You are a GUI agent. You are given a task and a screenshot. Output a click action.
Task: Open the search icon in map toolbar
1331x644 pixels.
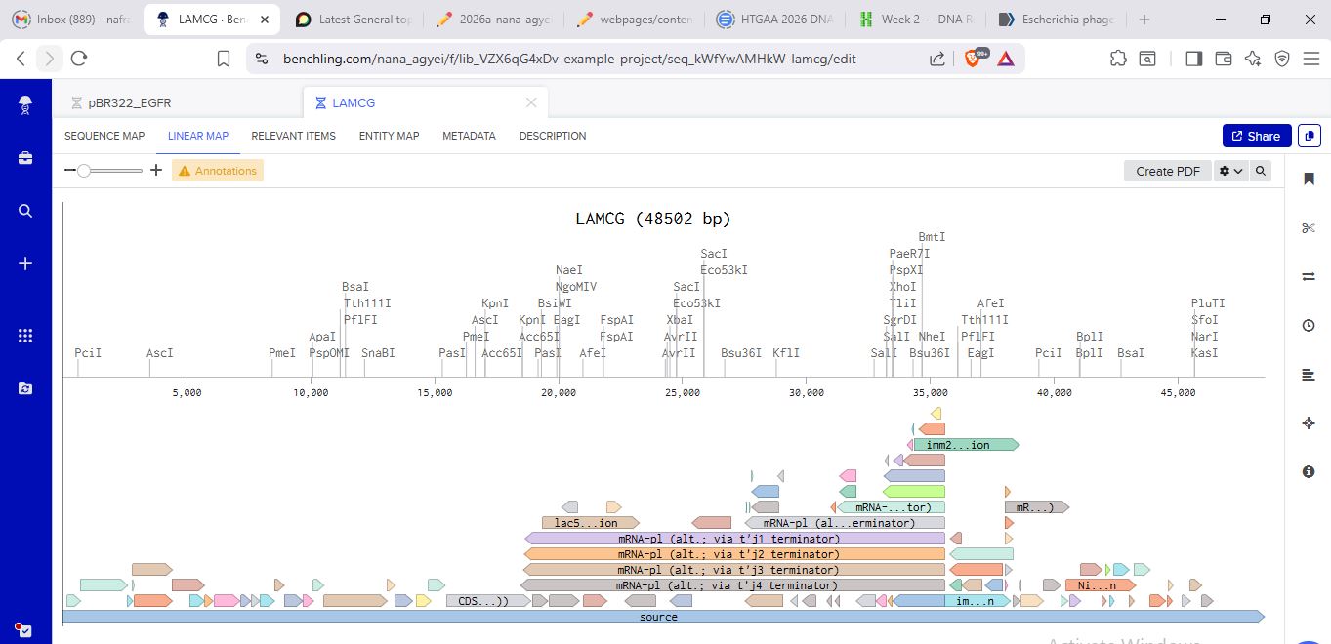[x=1261, y=171]
